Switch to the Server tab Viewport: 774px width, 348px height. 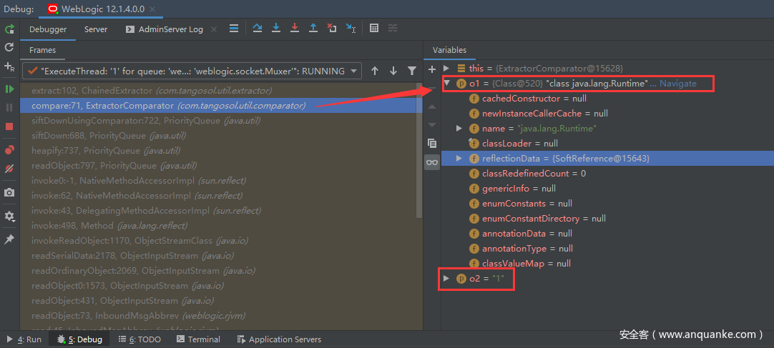click(x=96, y=29)
